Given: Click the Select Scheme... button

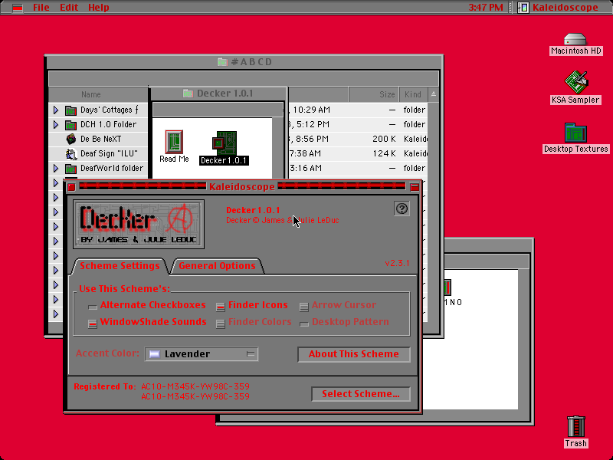Looking at the screenshot, I should coord(361,394).
